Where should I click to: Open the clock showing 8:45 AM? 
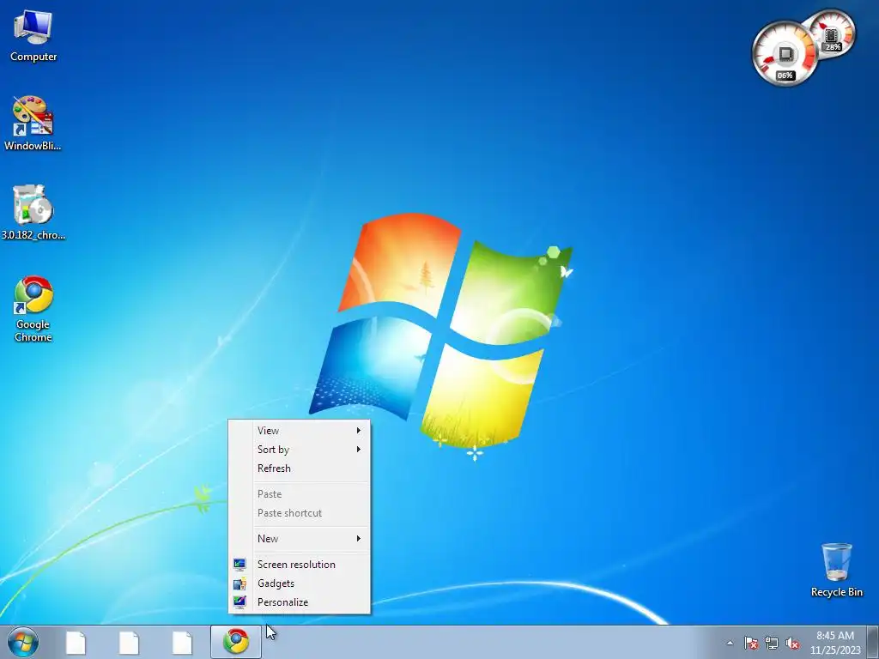[834, 643]
